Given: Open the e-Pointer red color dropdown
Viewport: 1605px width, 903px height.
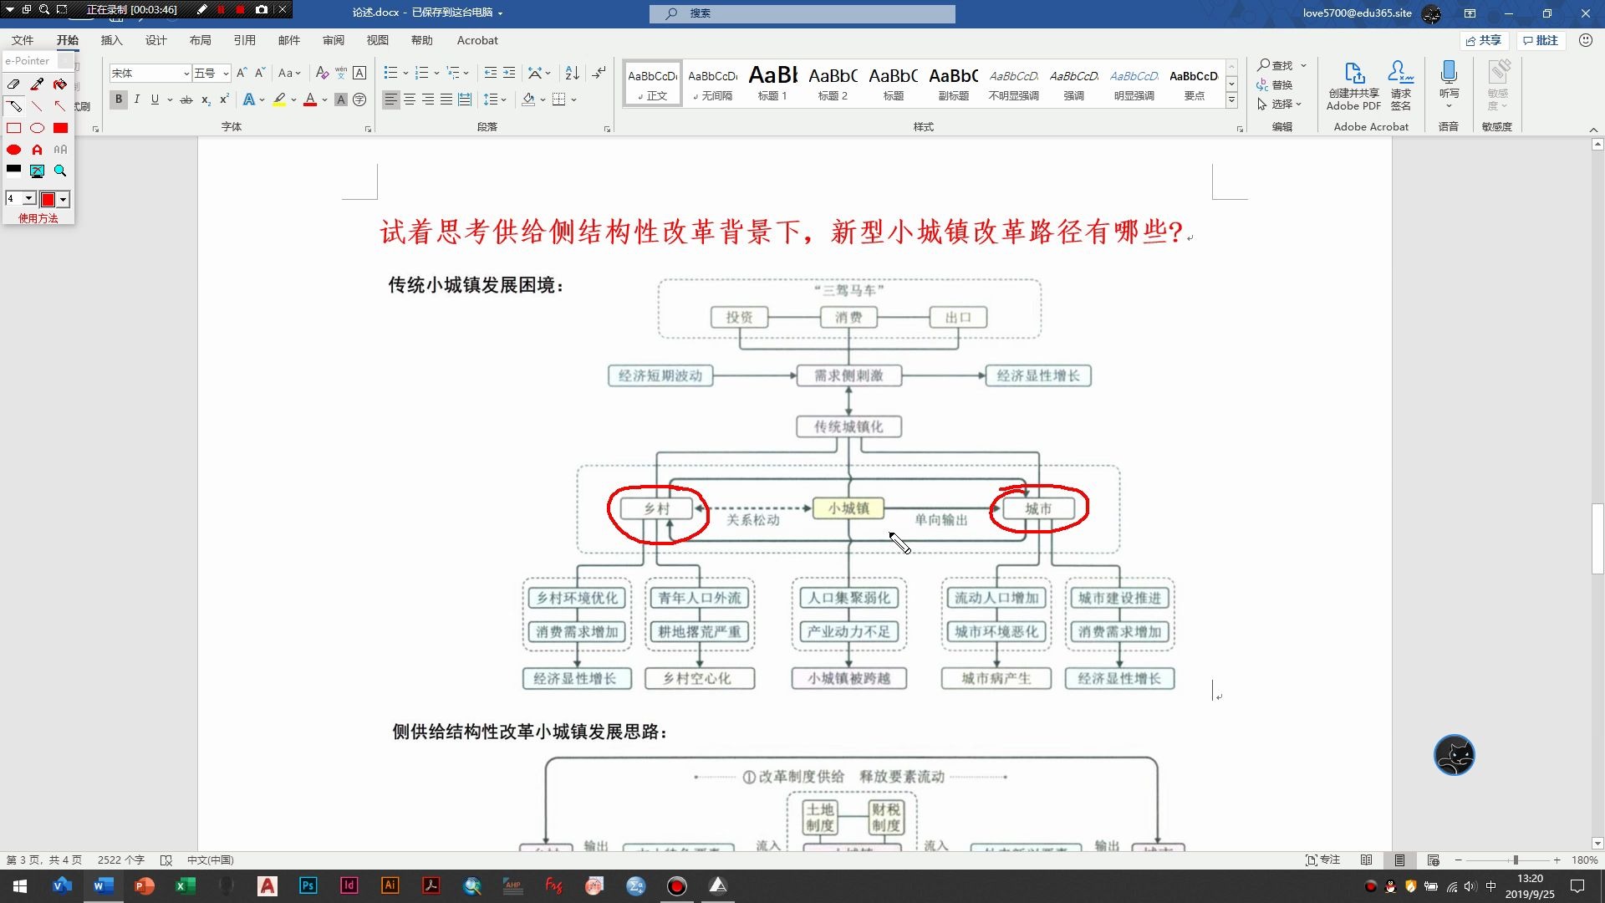Looking at the screenshot, I should coord(64,199).
